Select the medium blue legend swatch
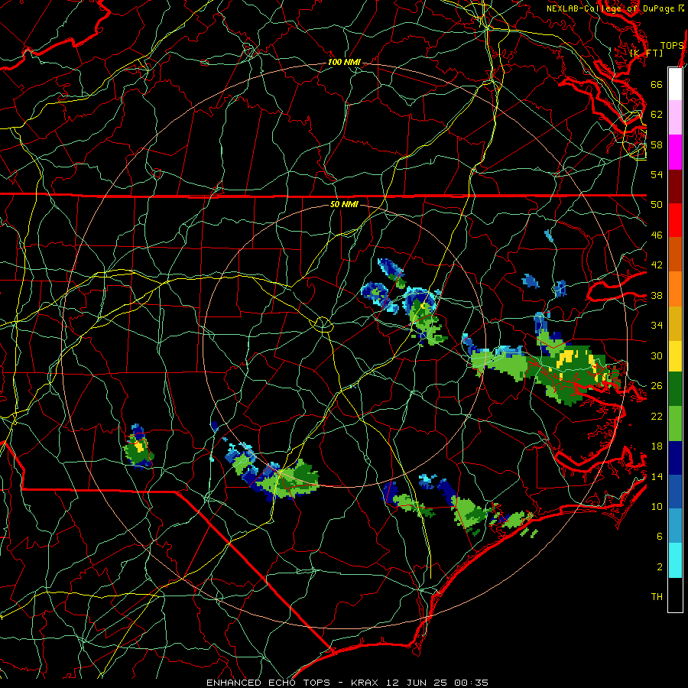The width and height of the screenshot is (688, 688). pyautogui.click(x=675, y=492)
